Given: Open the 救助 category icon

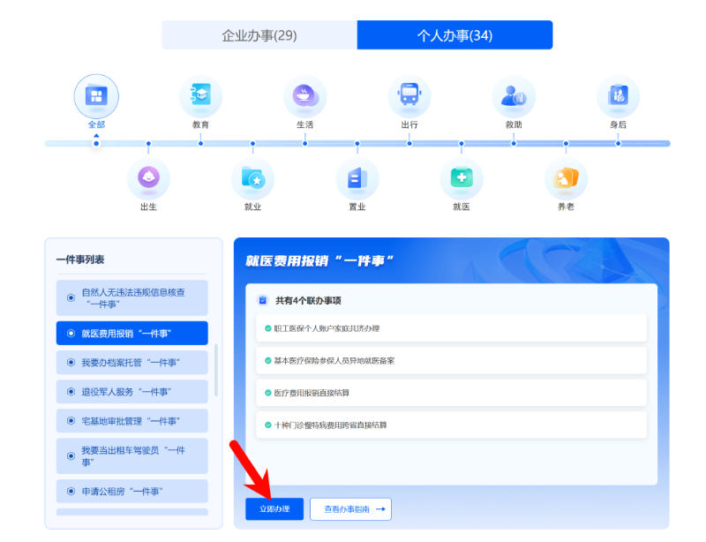Looking at the screenshot, I should click(x=514, y=96).
